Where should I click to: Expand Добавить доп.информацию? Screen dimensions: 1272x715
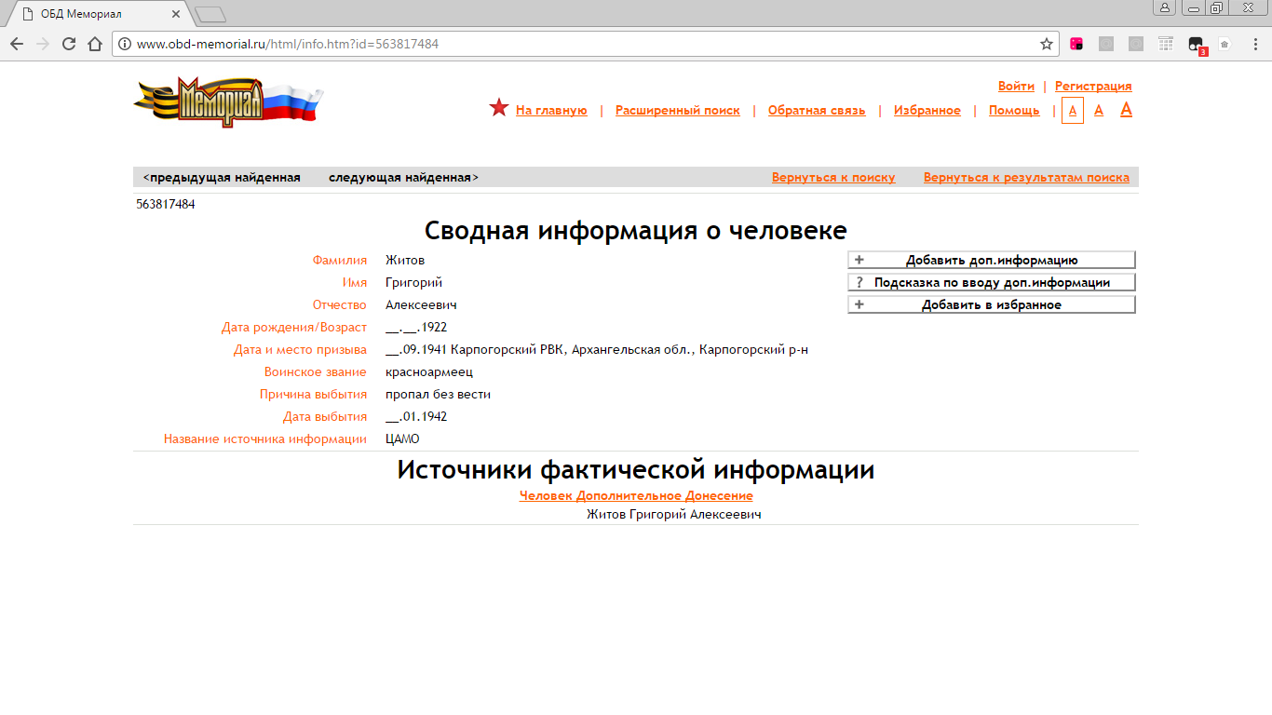tap(992, 260)
